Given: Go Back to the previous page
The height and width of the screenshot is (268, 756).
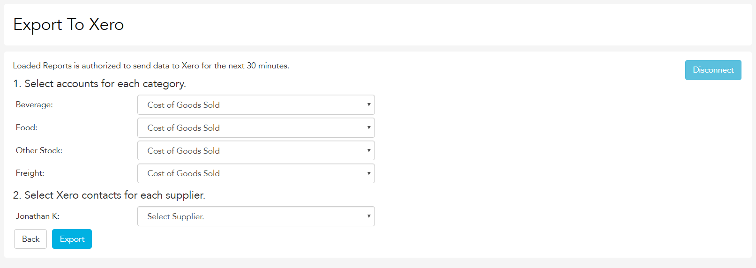Looking at the screenshot, I should pos(30,239).
